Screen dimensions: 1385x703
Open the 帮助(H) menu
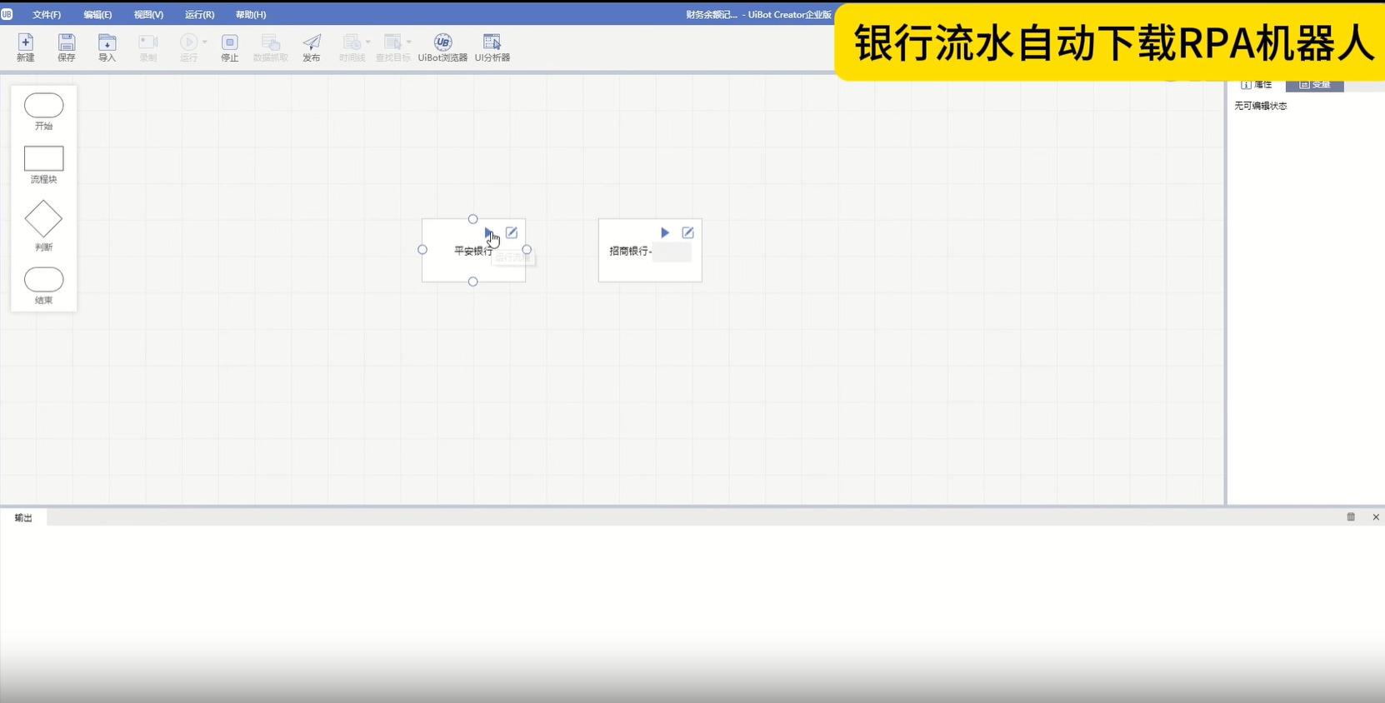(x=251, y=15)
